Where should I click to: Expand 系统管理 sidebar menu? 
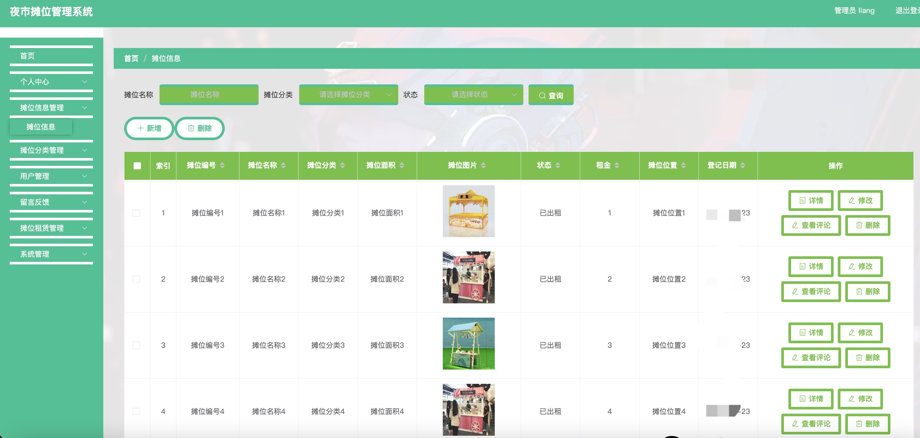[x=51, y=254]
